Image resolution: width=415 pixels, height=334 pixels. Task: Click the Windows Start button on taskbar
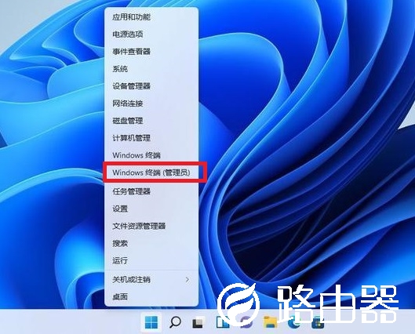click(x=151, y=322)
